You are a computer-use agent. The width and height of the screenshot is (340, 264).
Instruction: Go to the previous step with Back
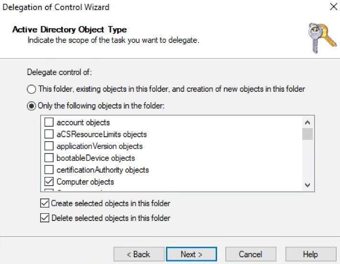pyautogui.click(x=139, y=254)
